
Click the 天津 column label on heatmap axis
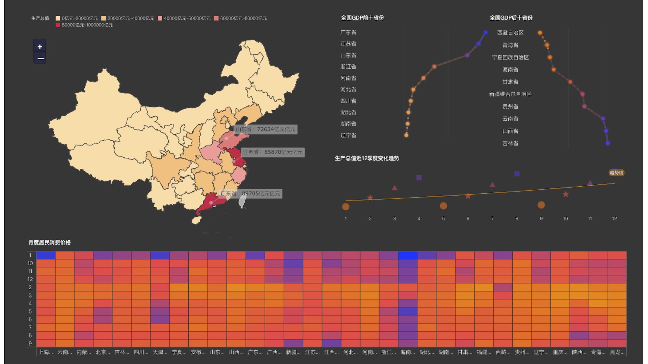click(x=160, y=352)
